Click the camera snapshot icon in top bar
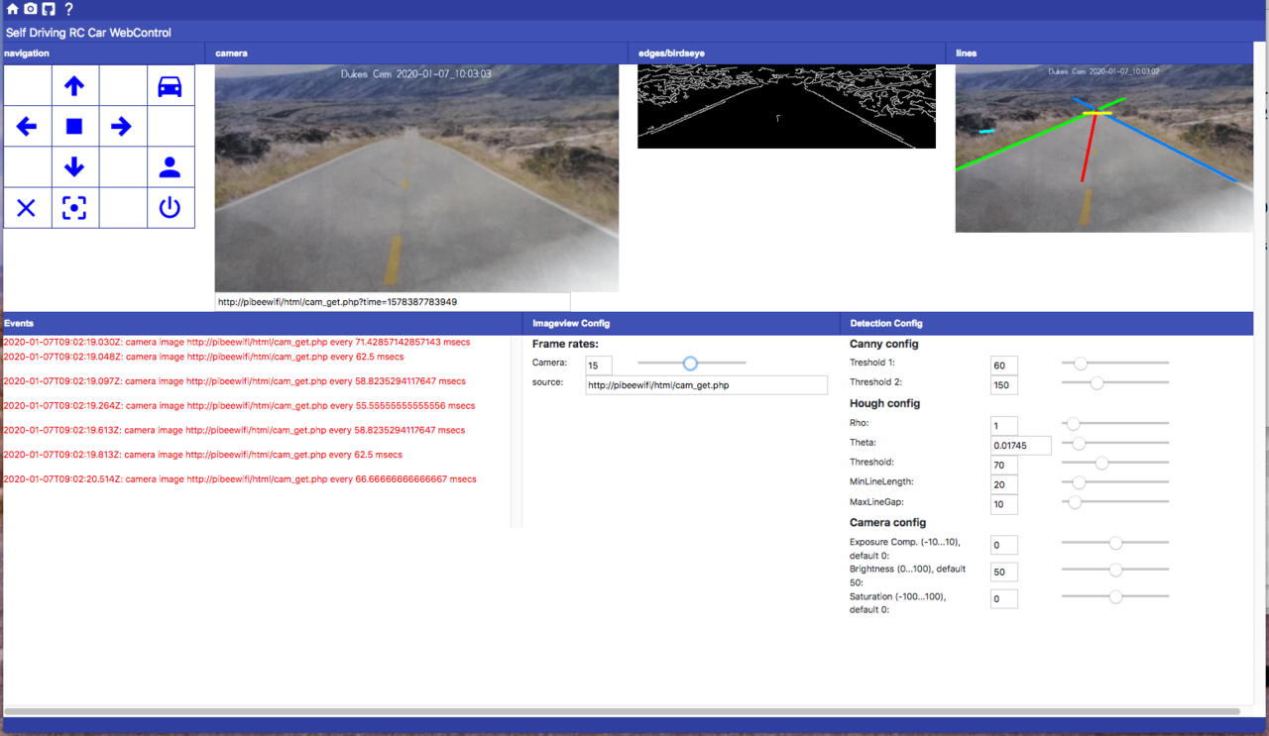The image size is (1269, 736). pyautogui.click(x=31, y=9)
